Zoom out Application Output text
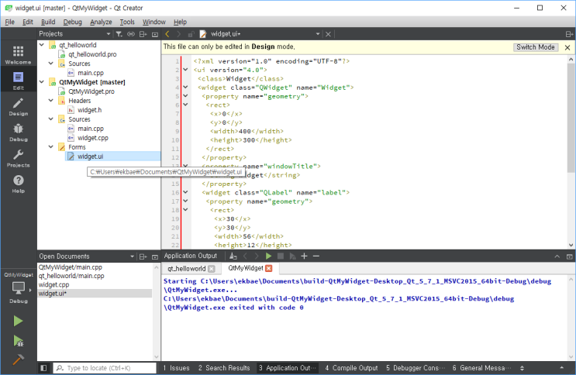The image size is (576, 375). pyautogui.click(x=316, y=256)
